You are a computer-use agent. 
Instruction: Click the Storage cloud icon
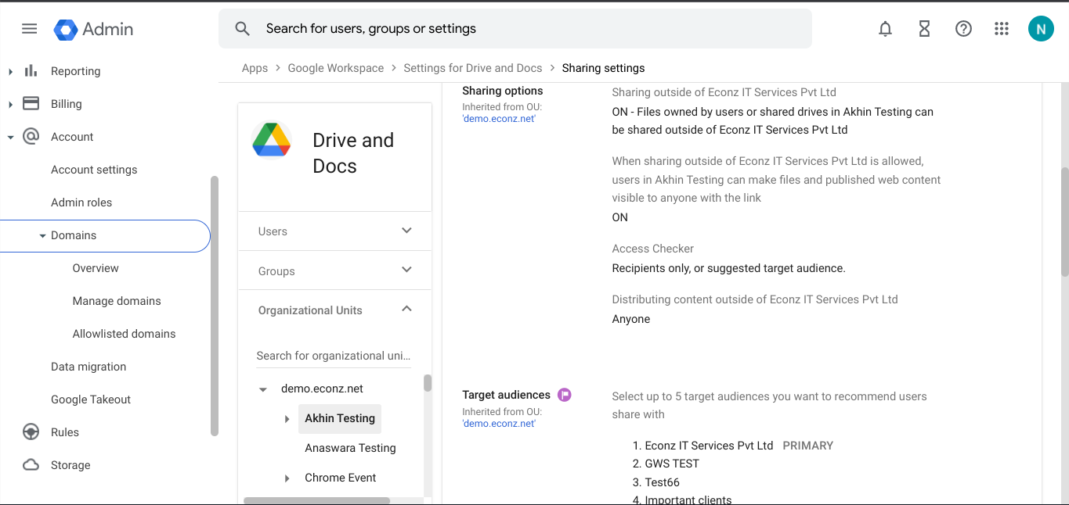pyautogui.click(x=31, y=464)
